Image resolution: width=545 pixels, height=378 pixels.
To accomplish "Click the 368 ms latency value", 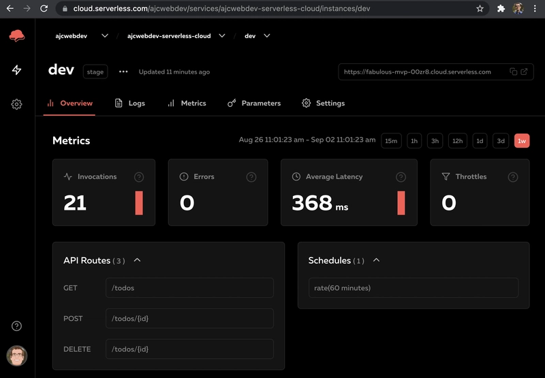I will [320, 203].
